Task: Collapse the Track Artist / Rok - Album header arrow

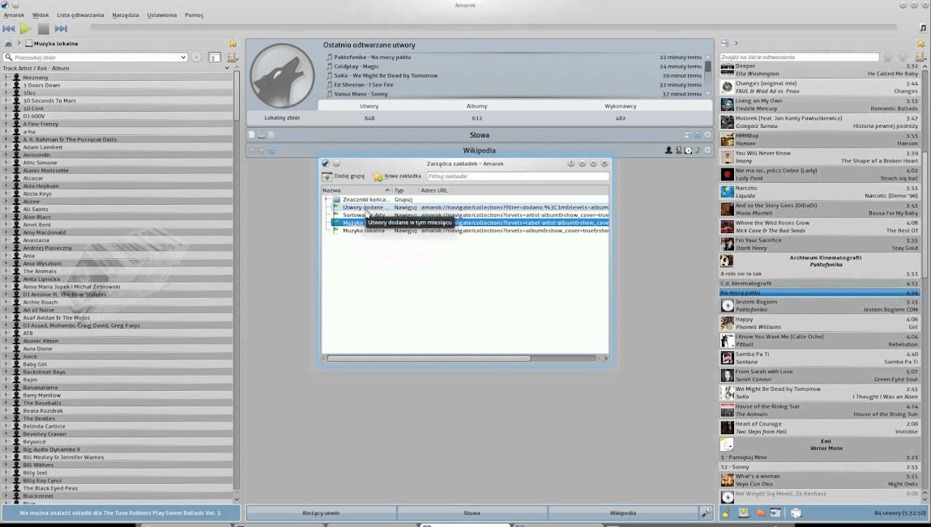Action: click(227, 68)
